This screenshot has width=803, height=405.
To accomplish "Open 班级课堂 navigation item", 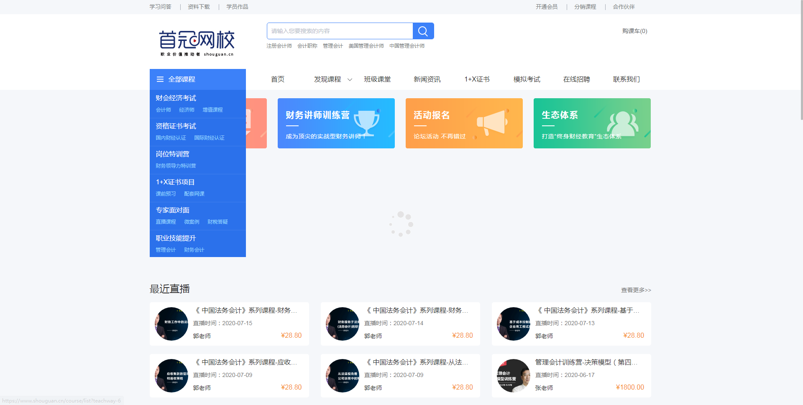I will click(x=377, y=79).
